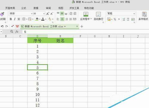
Task: Click the font color red A swatch
Action: pos(43,19)
